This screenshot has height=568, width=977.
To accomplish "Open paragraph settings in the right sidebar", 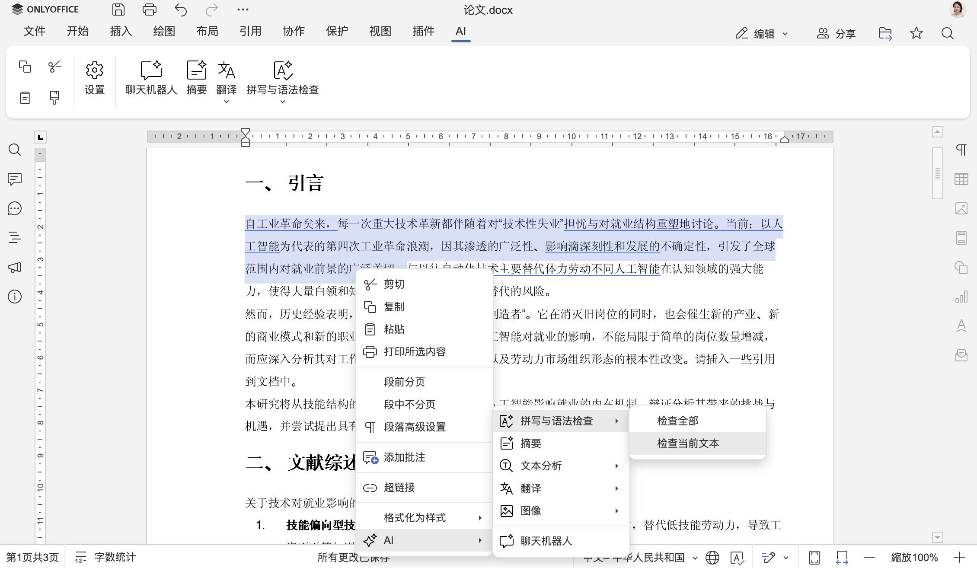I will pos(961,149).
